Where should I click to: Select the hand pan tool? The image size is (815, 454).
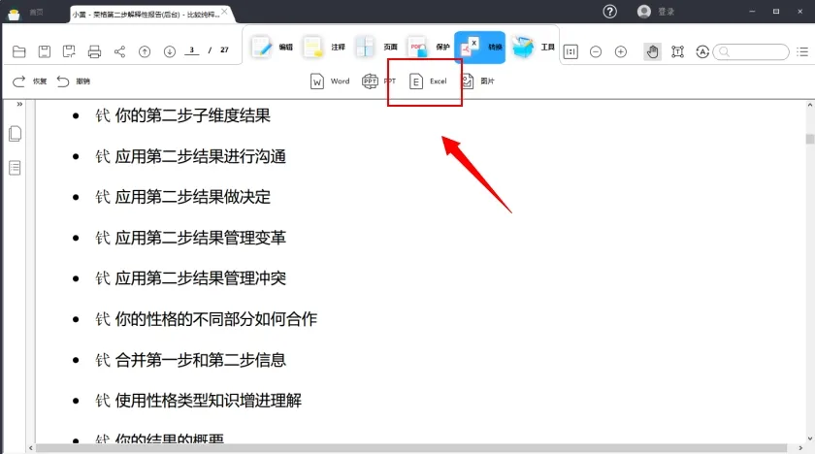(x=652, y=51)
